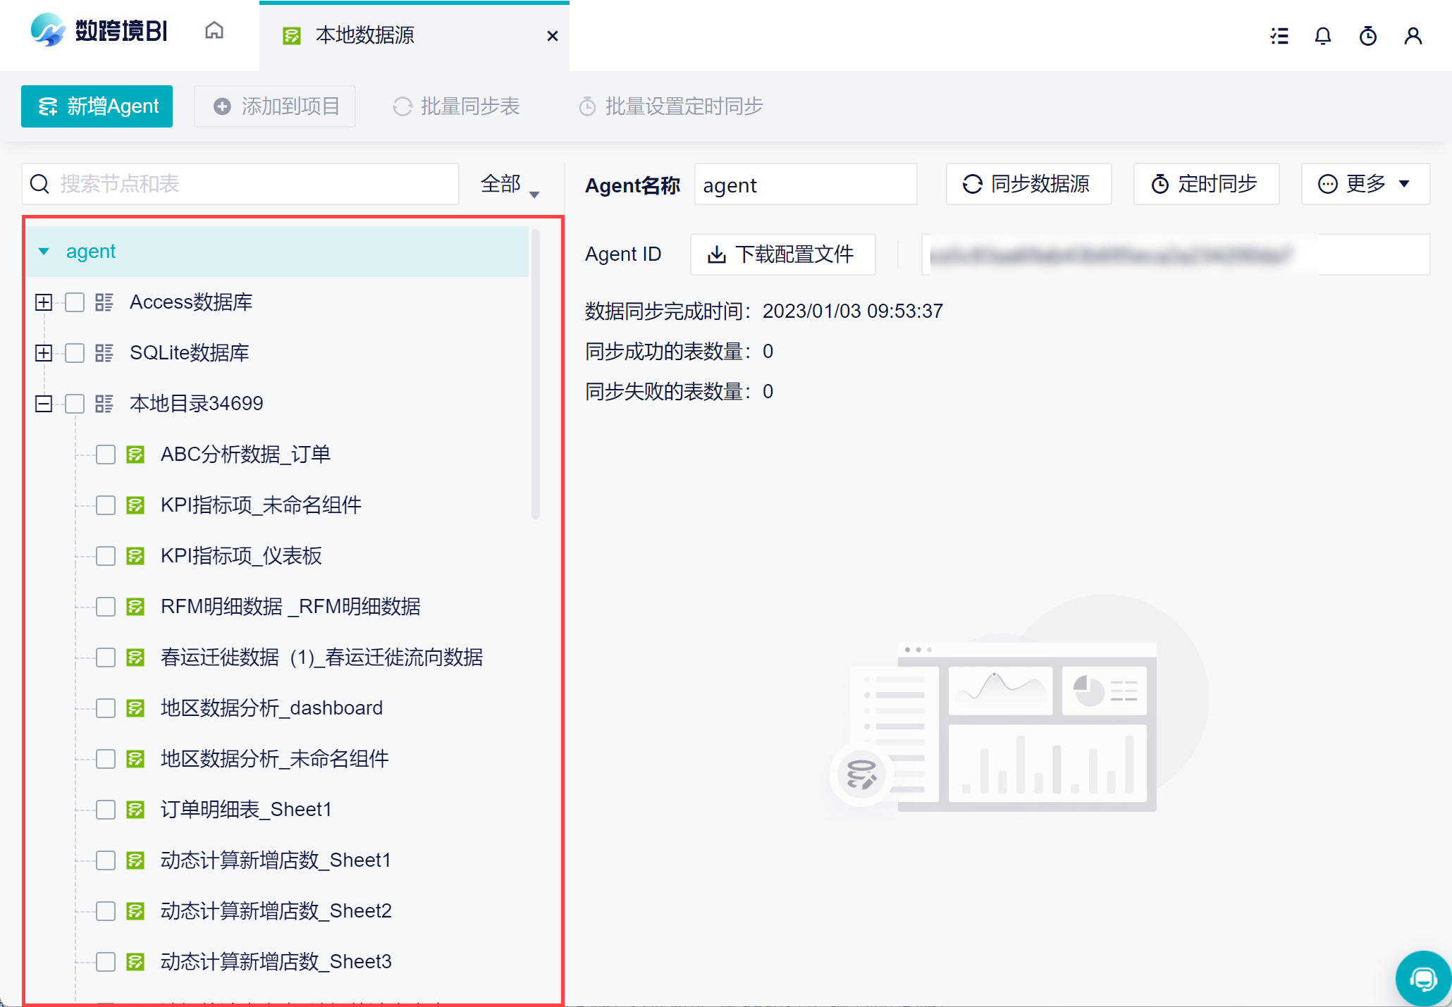Click the tree panel vertical scrollbar
Image resolution: width=1452 pixels, height=1007 pixels.
pyautogui.click(x=536, y=373)
